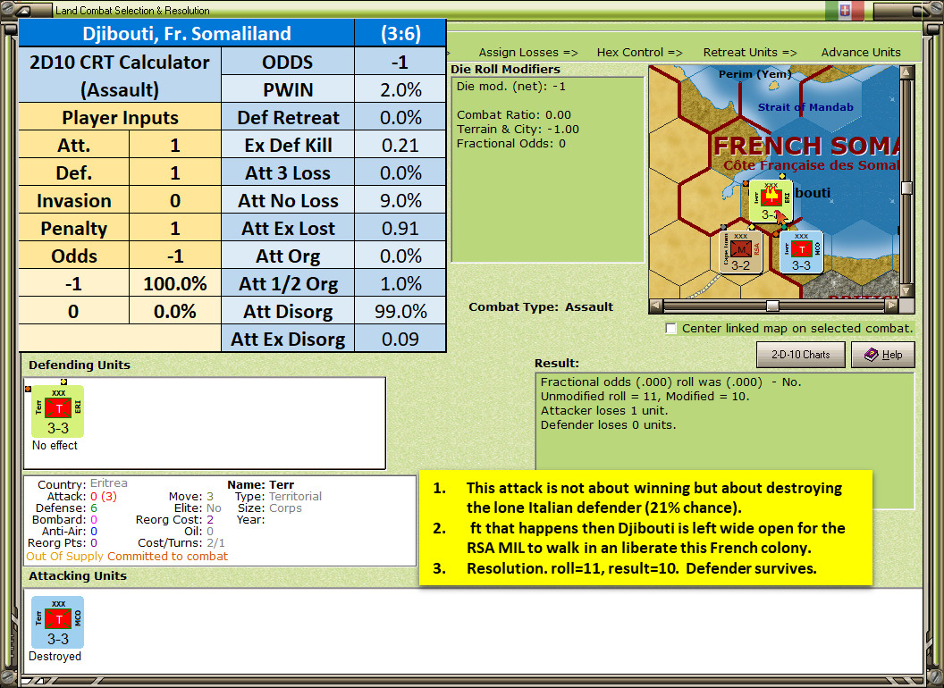Enable Center linked map on selected combat
Viewport: 944px width, 688px height.
[x=670, y=329]
